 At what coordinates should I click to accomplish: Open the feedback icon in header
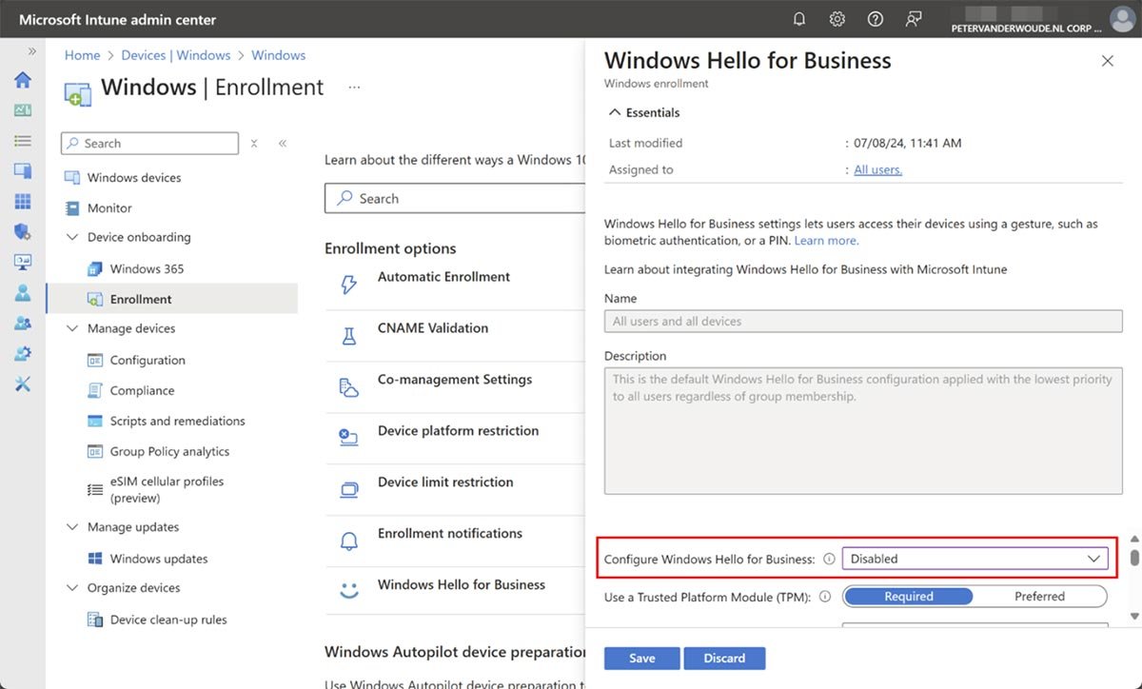pos(914,19)
